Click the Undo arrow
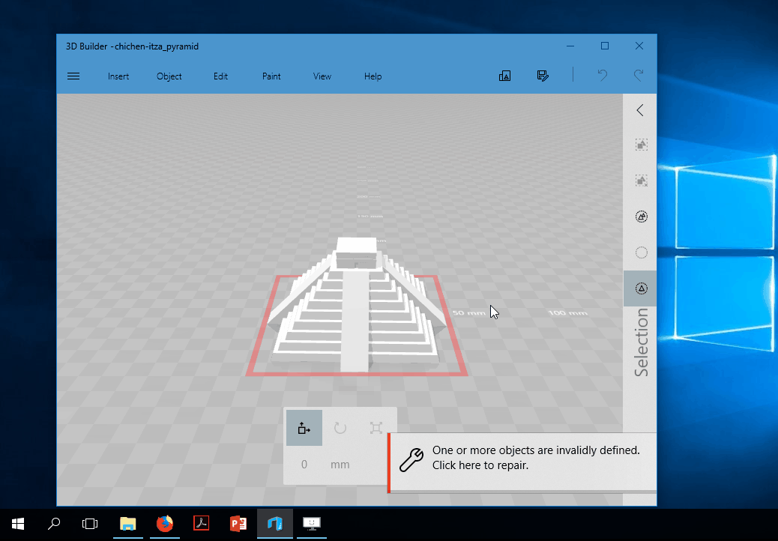 pos(603,76)
